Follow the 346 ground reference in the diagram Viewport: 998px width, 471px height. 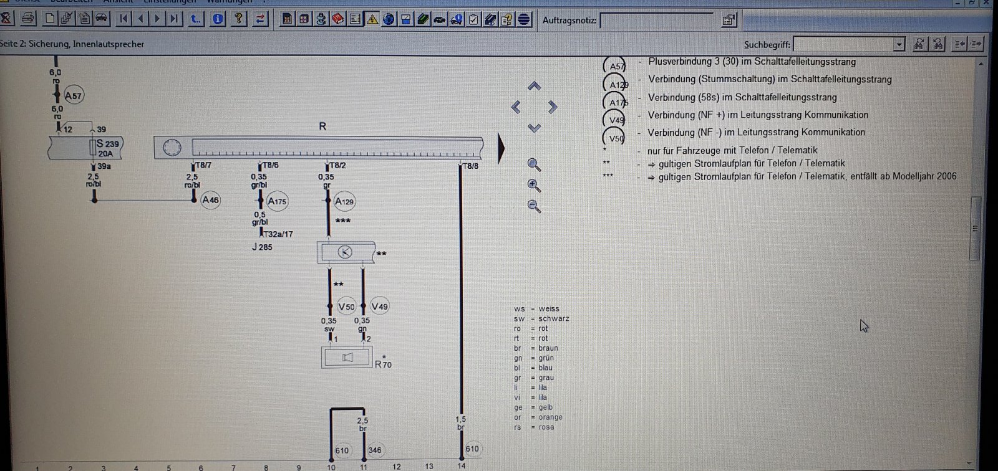(x=375, y=450)
